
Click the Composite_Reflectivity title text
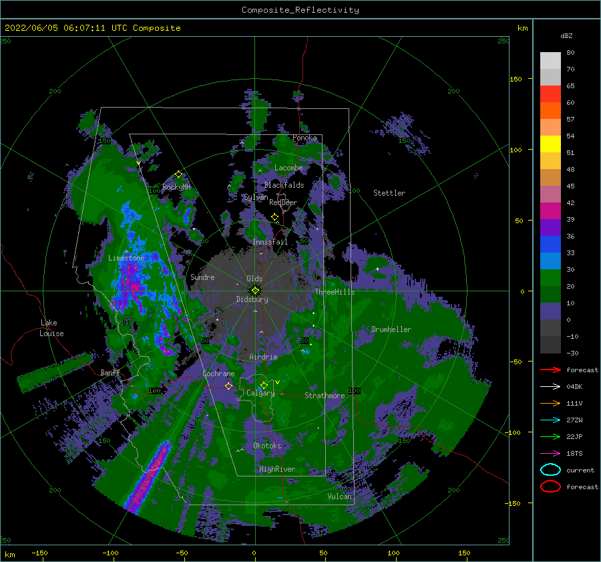[300, 10]
